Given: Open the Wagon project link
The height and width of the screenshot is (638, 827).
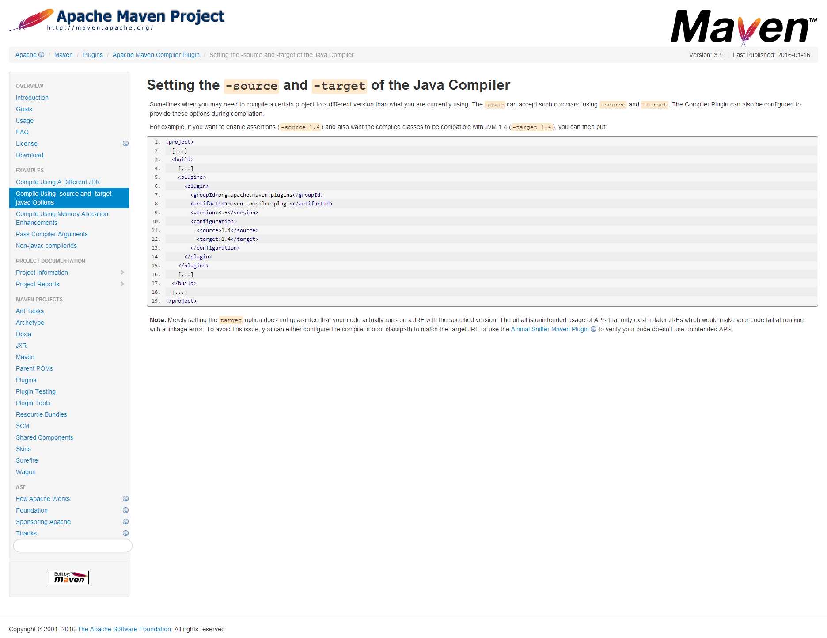Looking at the screenshot, I should pyautogui.click(x=26, y=472).
